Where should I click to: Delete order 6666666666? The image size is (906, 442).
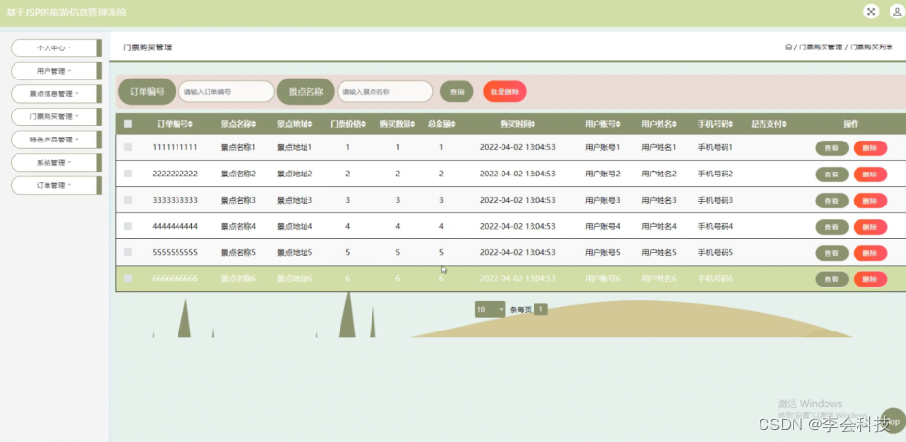869,279
